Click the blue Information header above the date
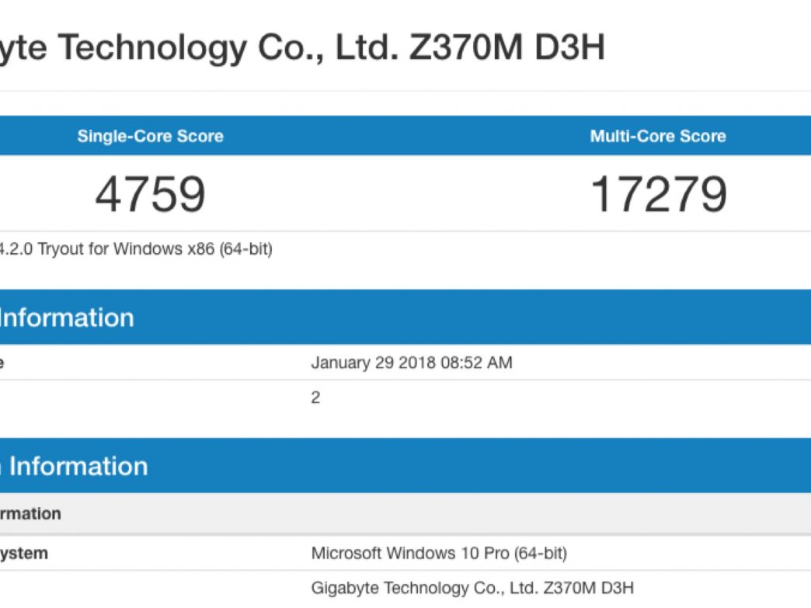This screenshot has height=608, width=811. pyautogui.click(x=67, y=318)
